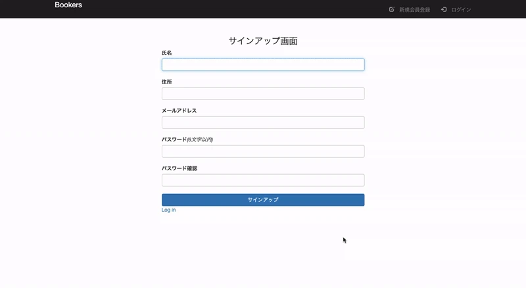Click the 新規会員登録 pencil icon
This screenshot has width=526, height=288.
[x=391, y=9]
